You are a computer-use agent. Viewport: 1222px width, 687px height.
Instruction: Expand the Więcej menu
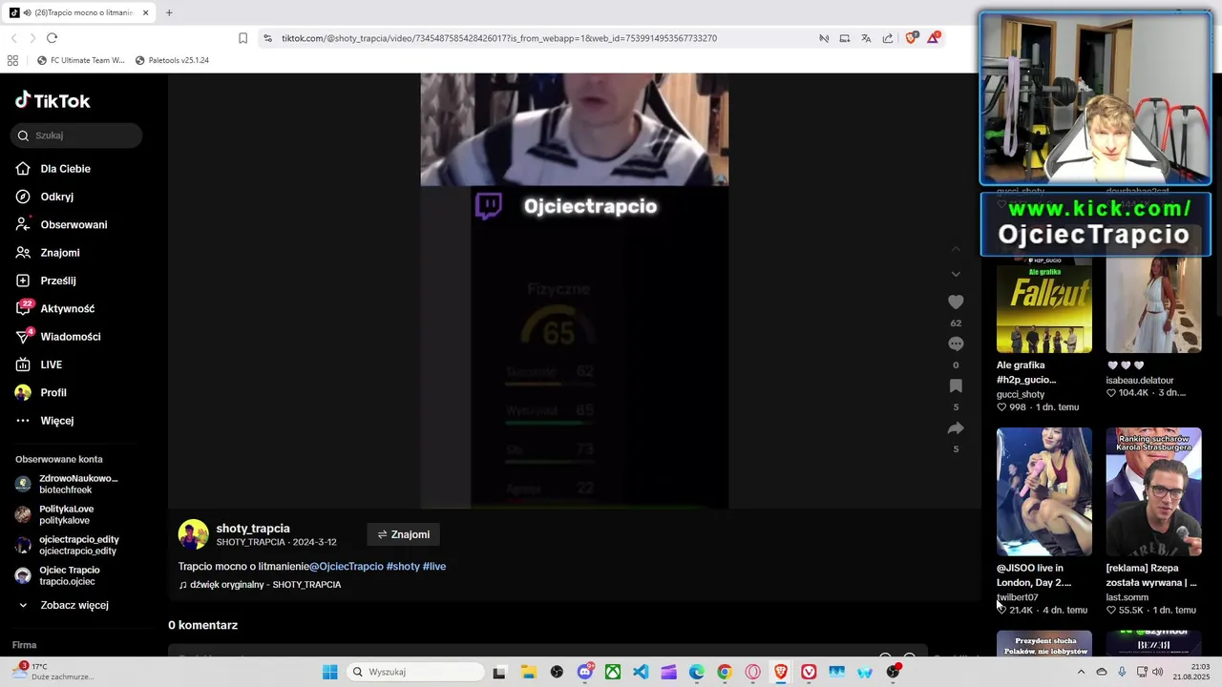pos(56,421)
